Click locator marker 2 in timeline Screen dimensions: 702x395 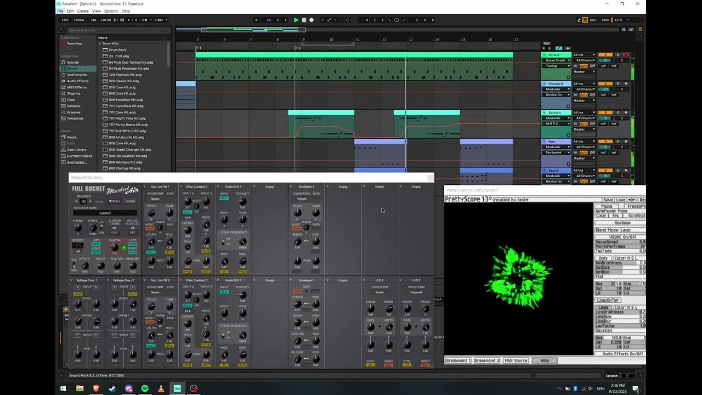tap(298, 48)
